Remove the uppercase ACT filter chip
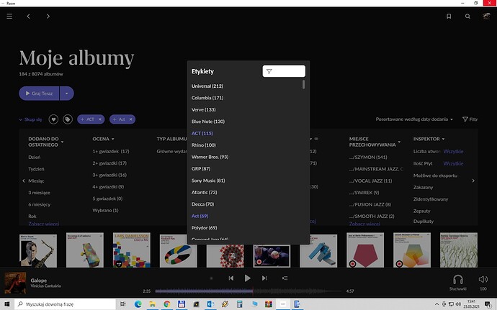This screenshot has height=310, width=497. click(100, 119)
